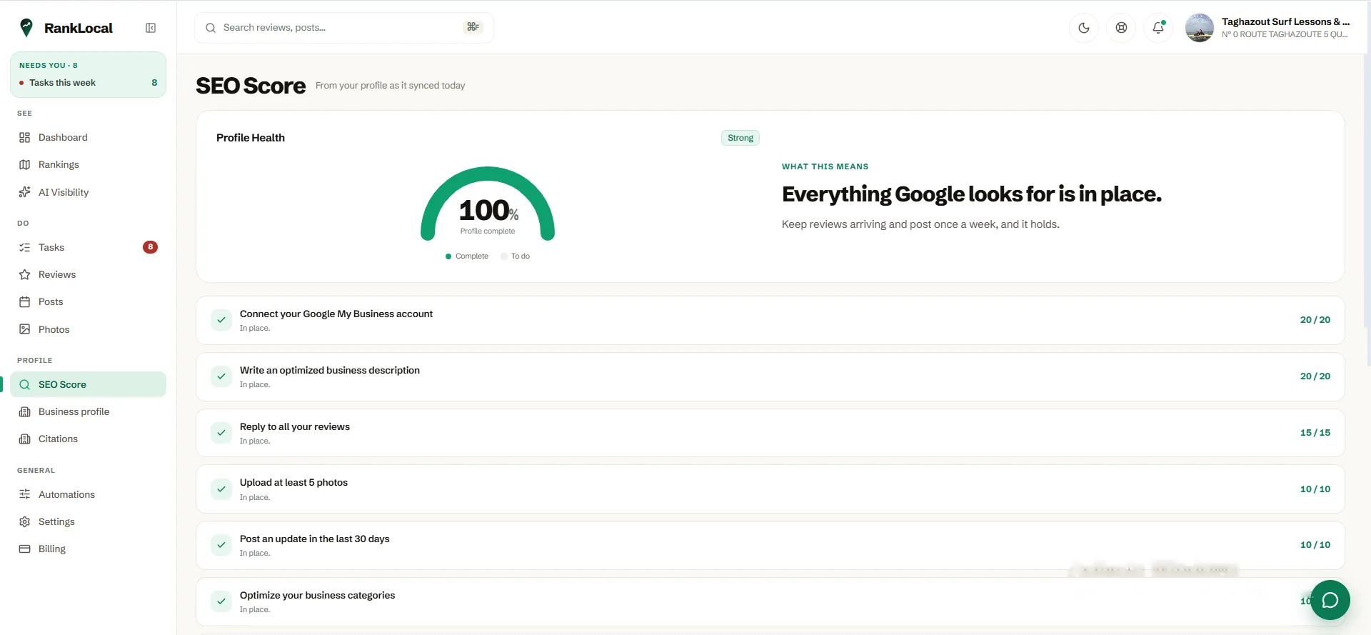Click checkmark for Connect Google My Business

(x=221, y=320)
